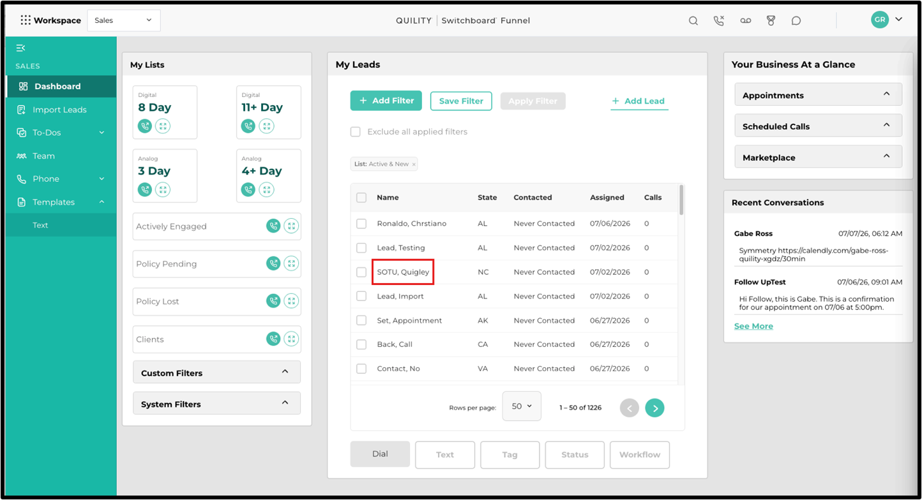Expand the Analog 4+ Day list view icon

point(266,189)
